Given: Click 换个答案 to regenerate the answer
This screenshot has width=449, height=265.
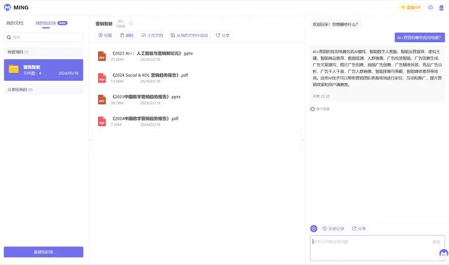Looking at the screenshot, I should (x=321, y=109).
